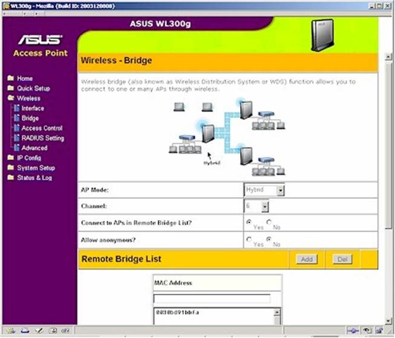Viewport: 395px width, 338px height.
Task: Click the Access Point label
Action: 41,53
